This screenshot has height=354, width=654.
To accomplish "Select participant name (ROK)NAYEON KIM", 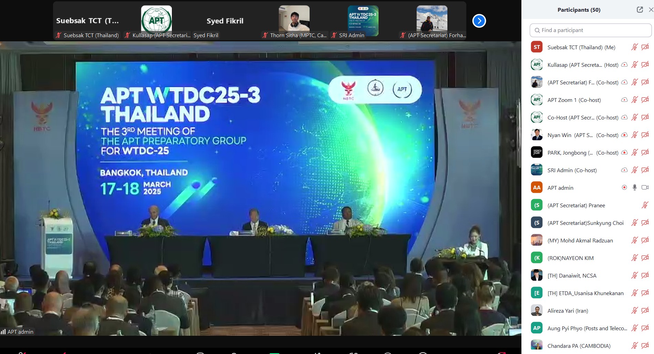I will click(571, 258).
